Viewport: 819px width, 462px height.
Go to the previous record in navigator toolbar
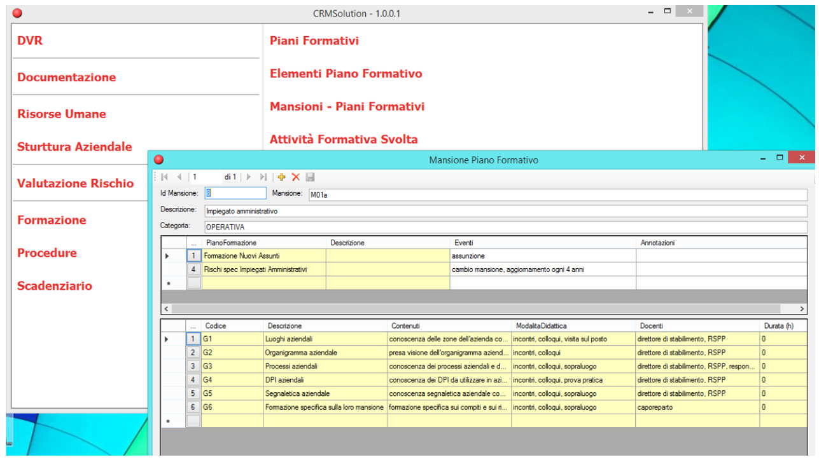pyautogui.click(x=179, y=177)
